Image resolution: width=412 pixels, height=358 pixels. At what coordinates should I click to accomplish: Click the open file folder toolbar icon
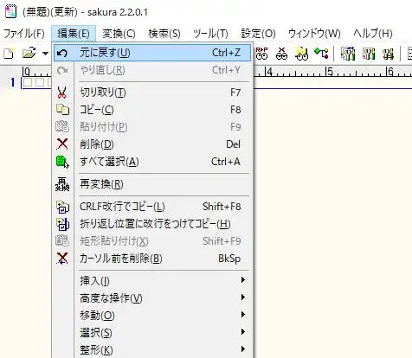[x=29, y=54]
